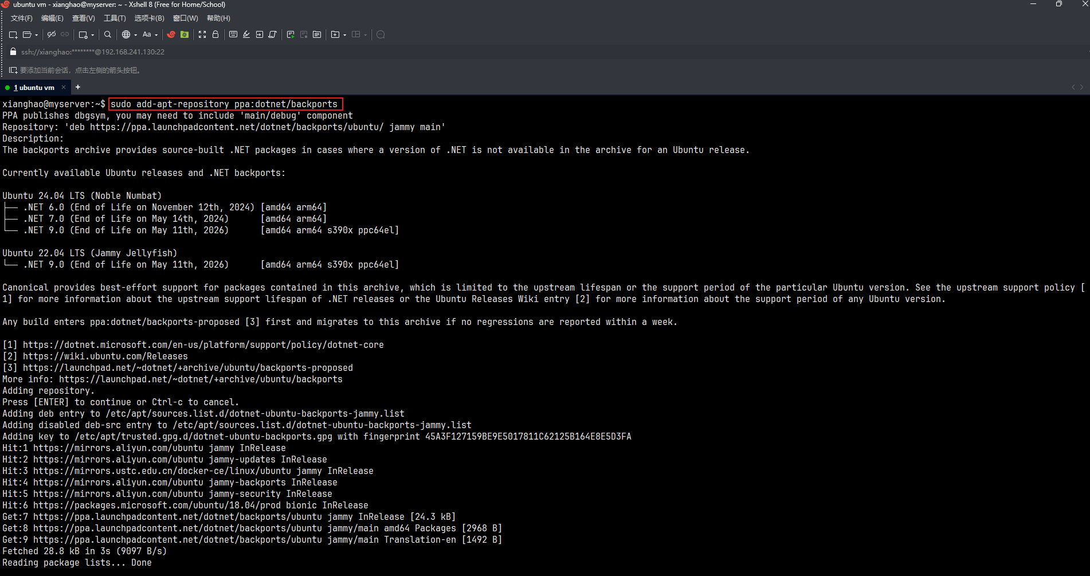Screen dimensions: 1090x576
Task: Click the script scroll icon
Action: [x=273, y=34]
